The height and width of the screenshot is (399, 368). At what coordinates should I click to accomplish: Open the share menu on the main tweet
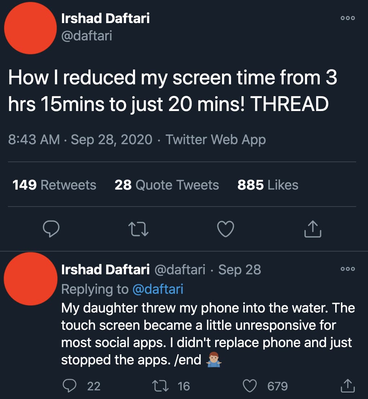(x=312, y=229)
